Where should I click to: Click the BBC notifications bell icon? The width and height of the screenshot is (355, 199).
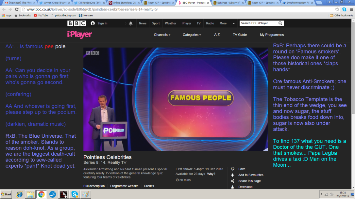point(131,23)
